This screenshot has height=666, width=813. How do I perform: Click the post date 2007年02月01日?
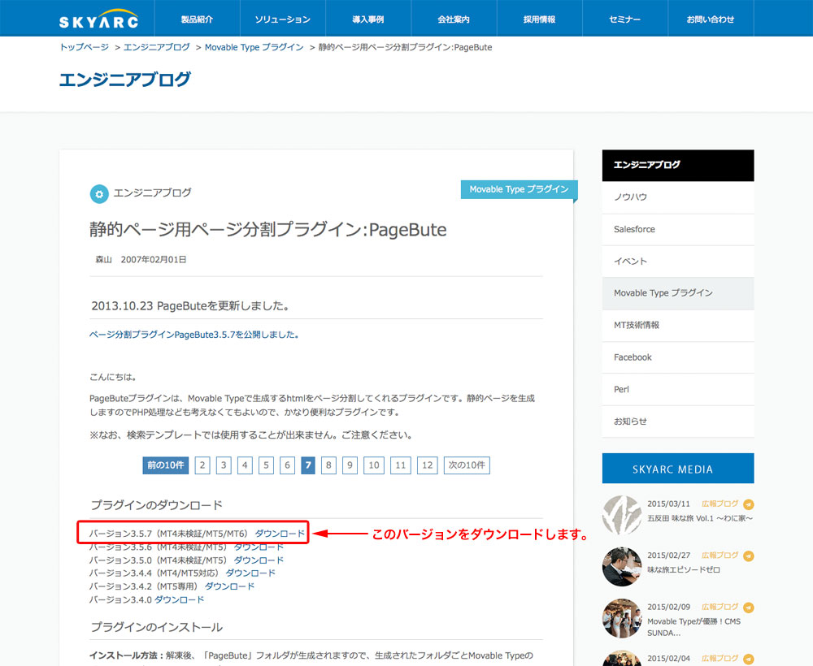[x=154, y=259]
